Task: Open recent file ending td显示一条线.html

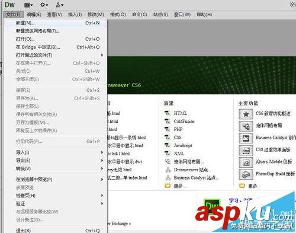Action: click(x=127, y=138)
